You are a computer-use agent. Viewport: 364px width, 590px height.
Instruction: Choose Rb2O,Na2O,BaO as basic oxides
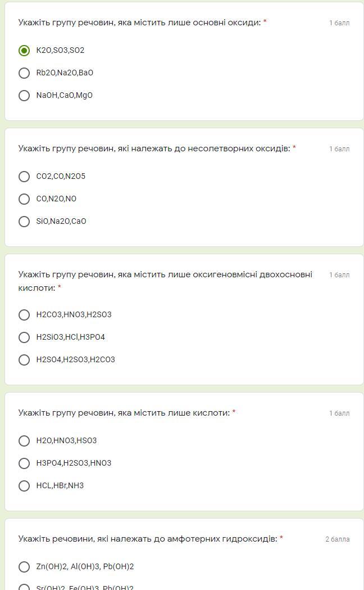click(x=24, y=73)
